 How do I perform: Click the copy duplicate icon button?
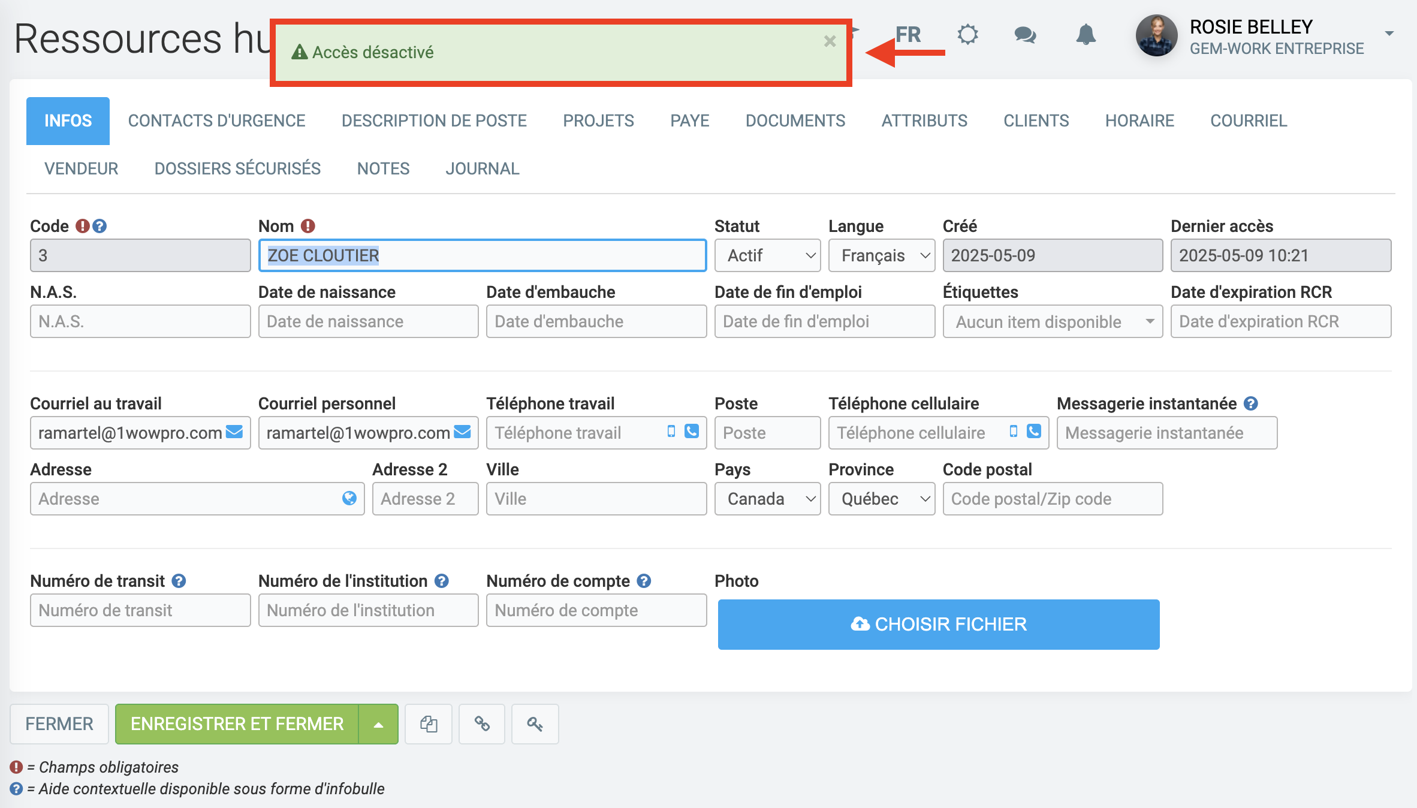click(429, 724)
